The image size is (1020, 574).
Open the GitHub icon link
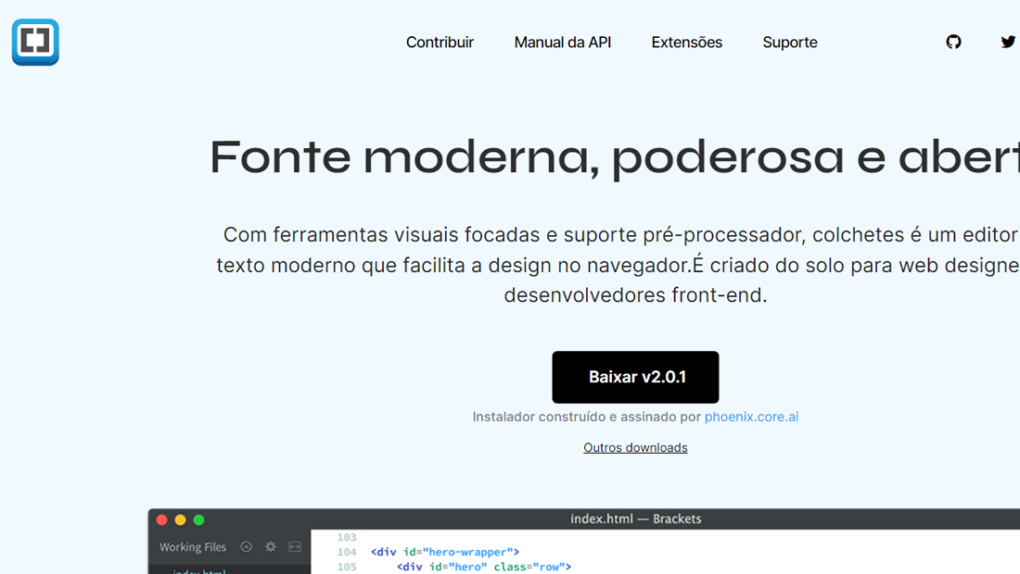[953, 43]
